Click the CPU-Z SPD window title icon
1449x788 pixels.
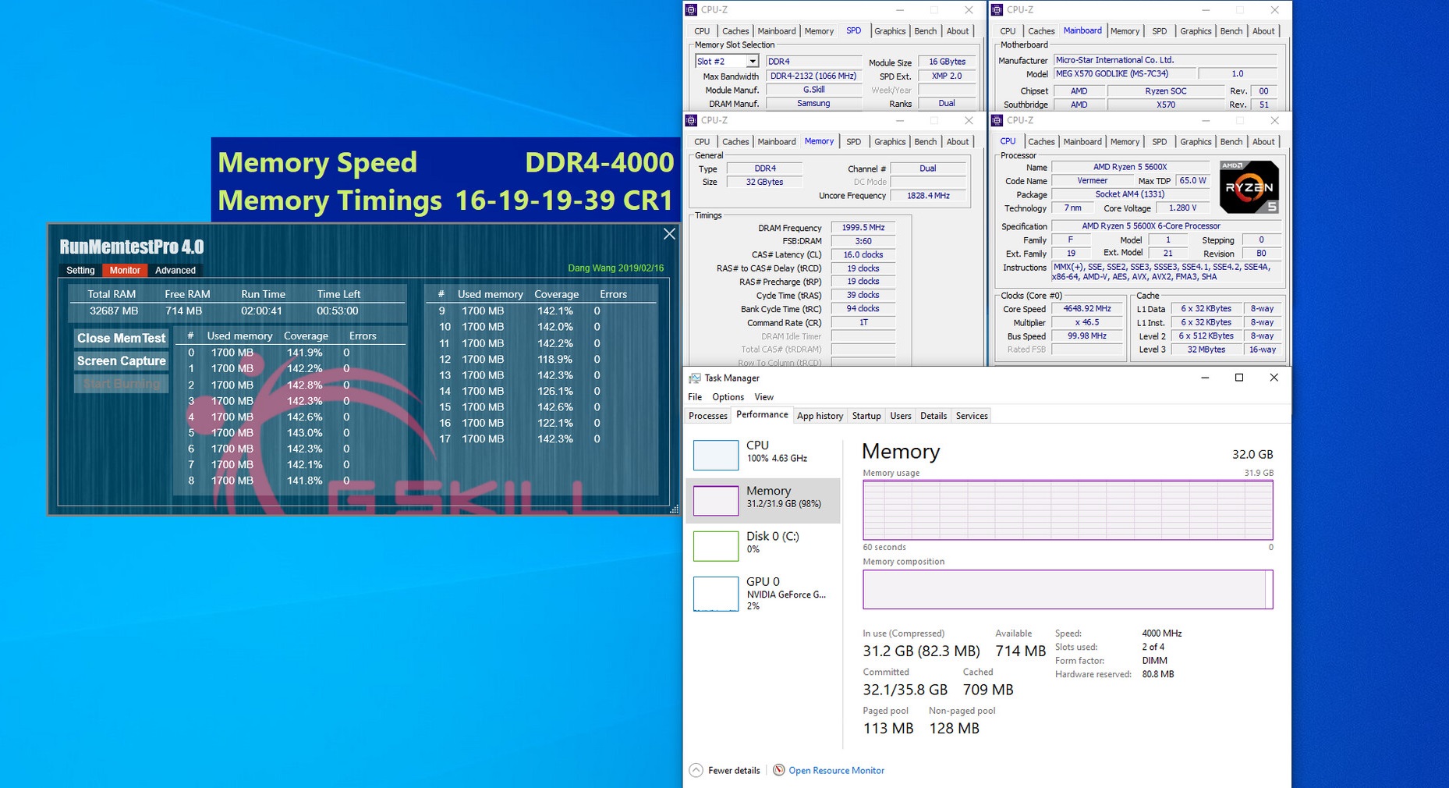coord(691,10)
